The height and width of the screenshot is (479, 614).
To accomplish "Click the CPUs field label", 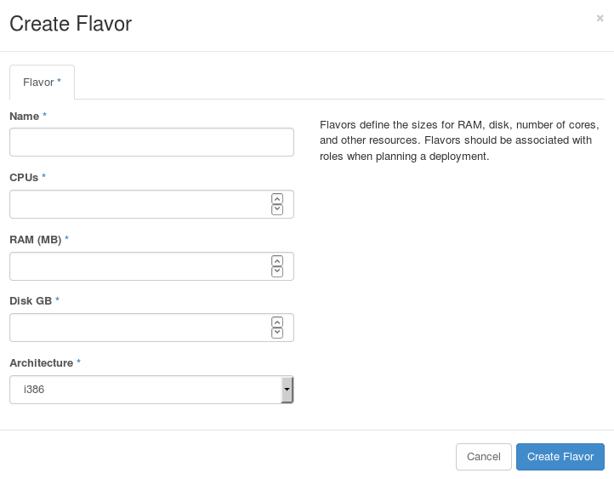I will (24, 177).
